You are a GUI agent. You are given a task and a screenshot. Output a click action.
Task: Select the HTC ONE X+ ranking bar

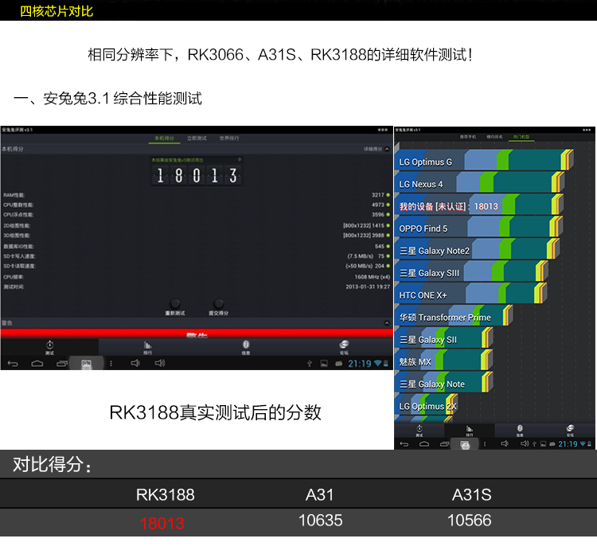click(x=471, y=294)
